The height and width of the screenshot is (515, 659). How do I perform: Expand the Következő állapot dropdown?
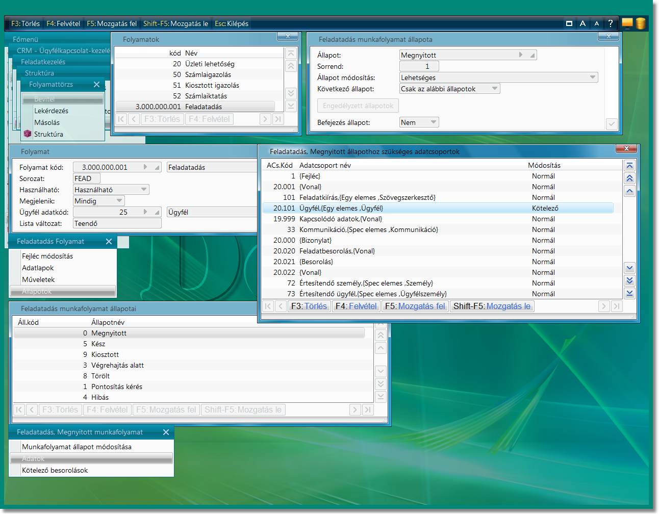[x=494, y=89]
